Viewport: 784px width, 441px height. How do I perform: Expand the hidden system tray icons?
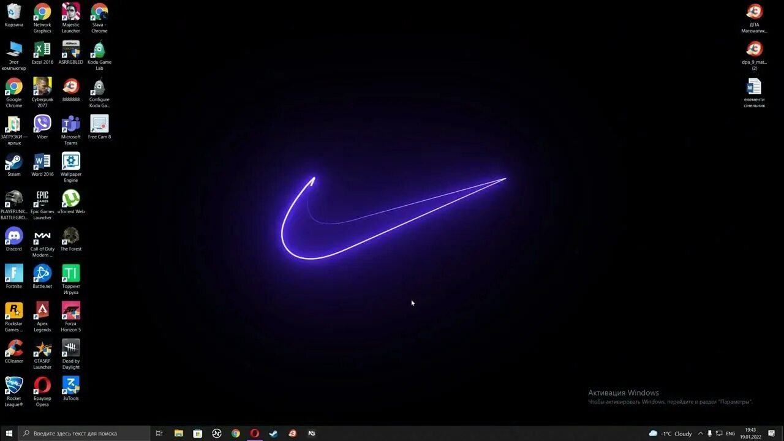[x=701, y=433]
